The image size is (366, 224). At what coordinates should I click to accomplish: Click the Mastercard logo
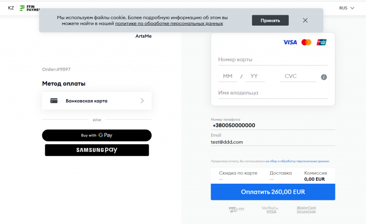click(306, 42)
